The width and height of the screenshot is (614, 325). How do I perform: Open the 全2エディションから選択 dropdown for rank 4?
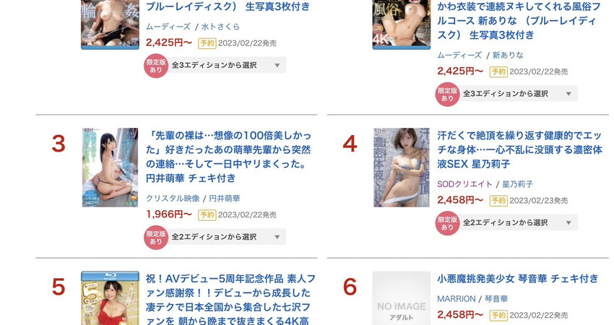(x=519, y=222)
